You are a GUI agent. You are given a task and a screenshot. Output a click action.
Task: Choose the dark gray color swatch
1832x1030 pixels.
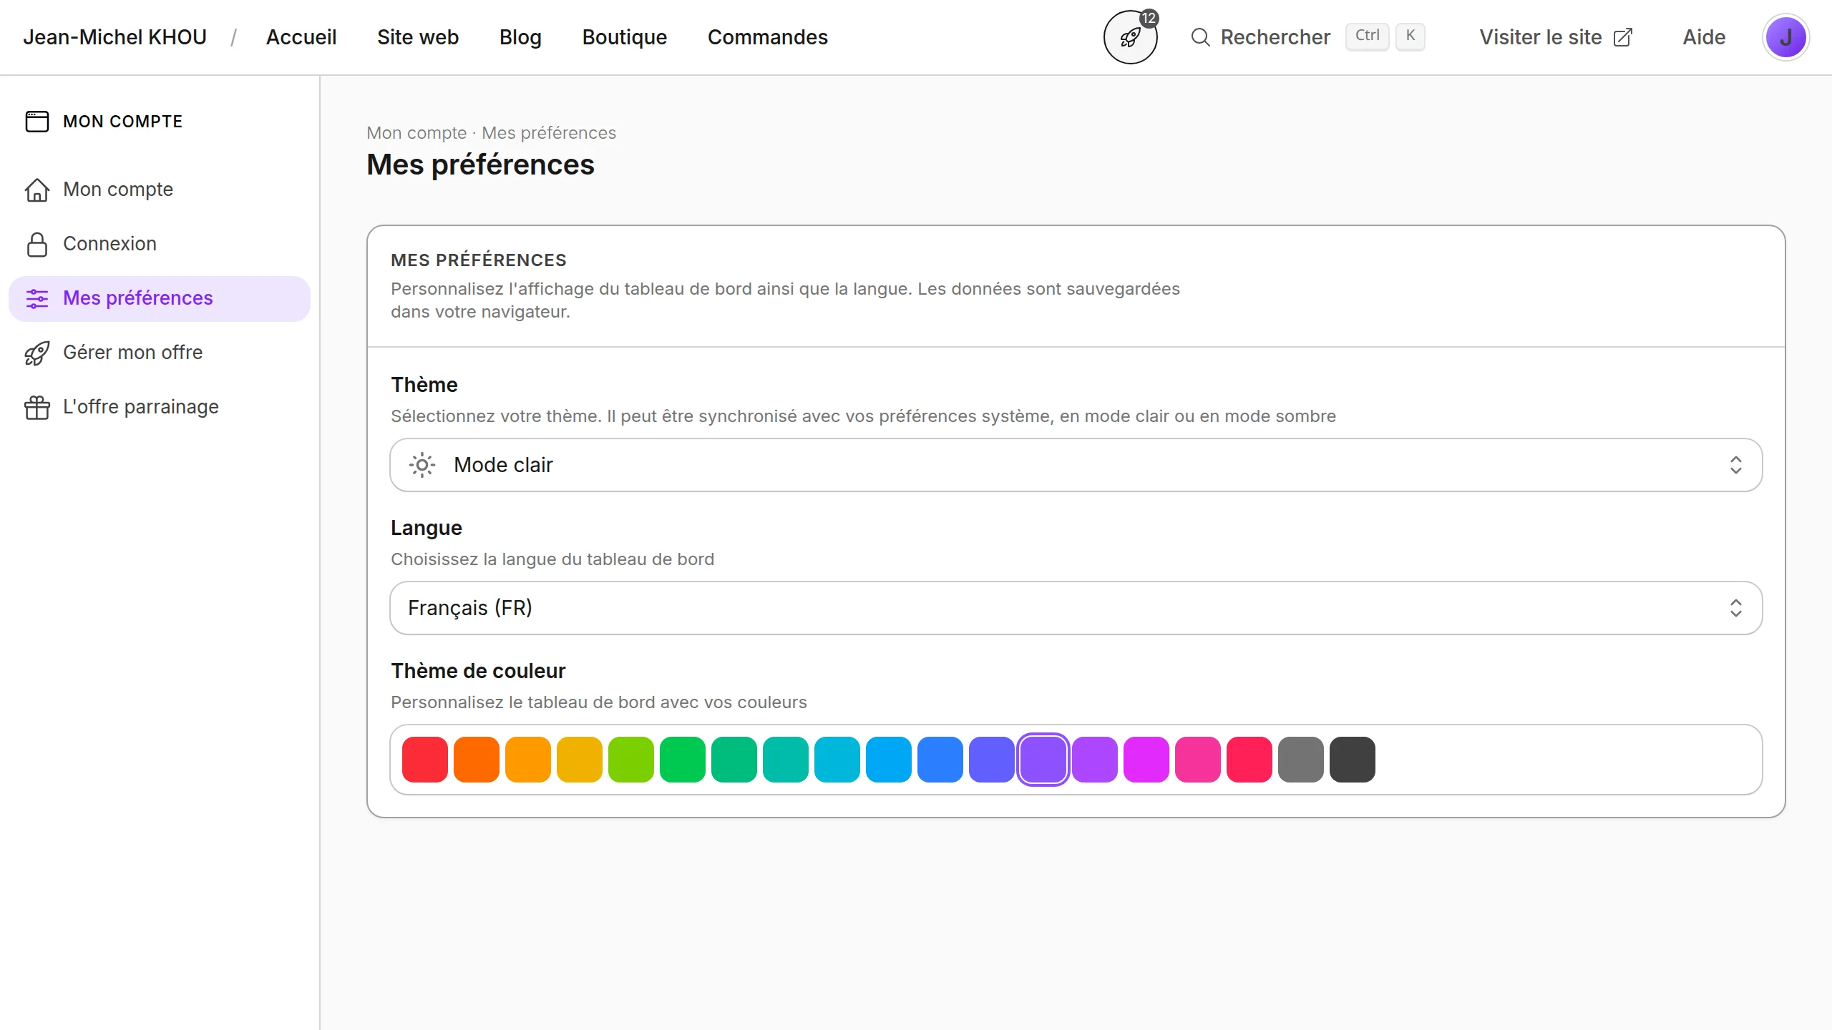[1352, 760]
